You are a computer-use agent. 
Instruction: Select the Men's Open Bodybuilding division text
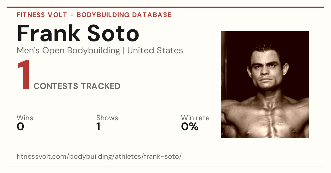[68, 51]
